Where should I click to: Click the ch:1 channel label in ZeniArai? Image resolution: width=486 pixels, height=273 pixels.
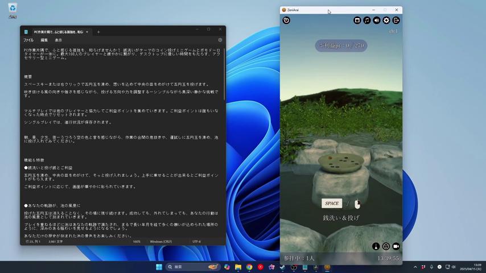(x=393, y=31)
